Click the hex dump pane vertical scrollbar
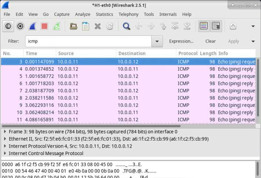Screen dimensions: 261x178 tap(258, 170)
